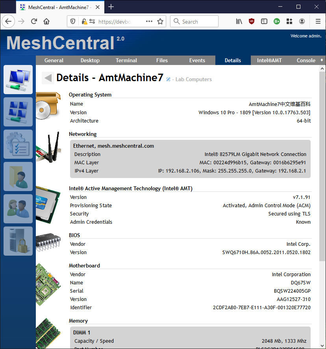Click motherboard name 'DQ67SW'
The height and width of the screenshot is (349, 326).
click(301, 283)
